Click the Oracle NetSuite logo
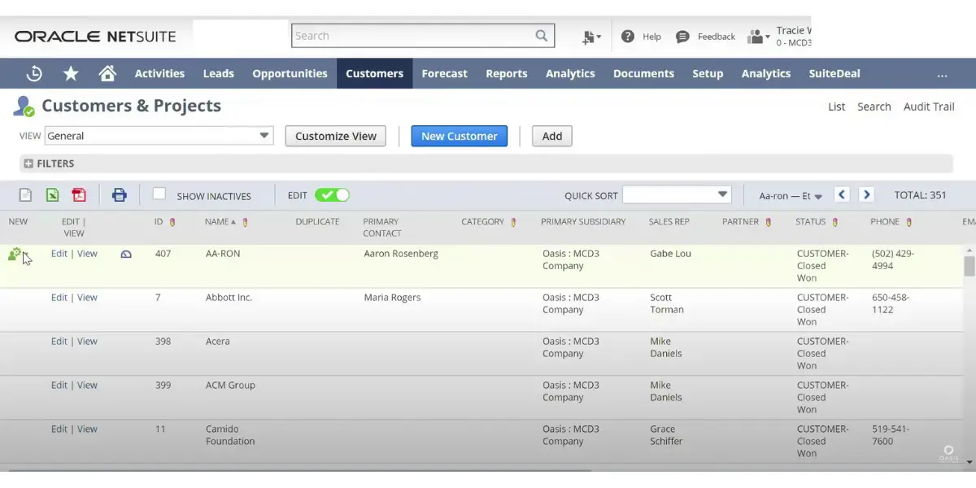The image size is (976, 488). pyautogui.click(x=95, y=37)
